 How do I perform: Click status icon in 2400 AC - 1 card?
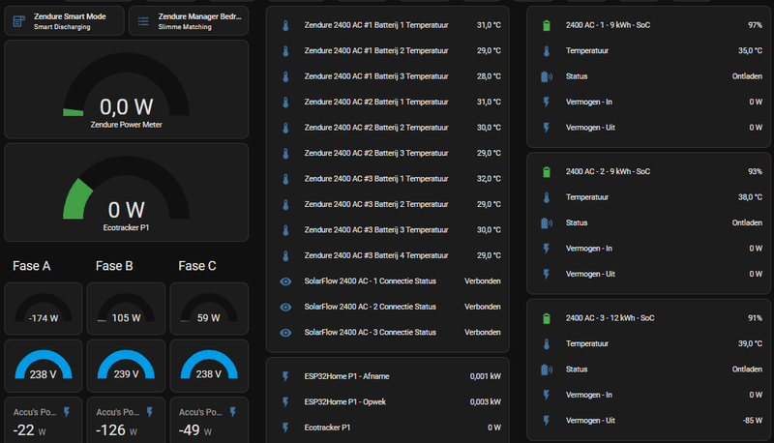tap(547, 77)
